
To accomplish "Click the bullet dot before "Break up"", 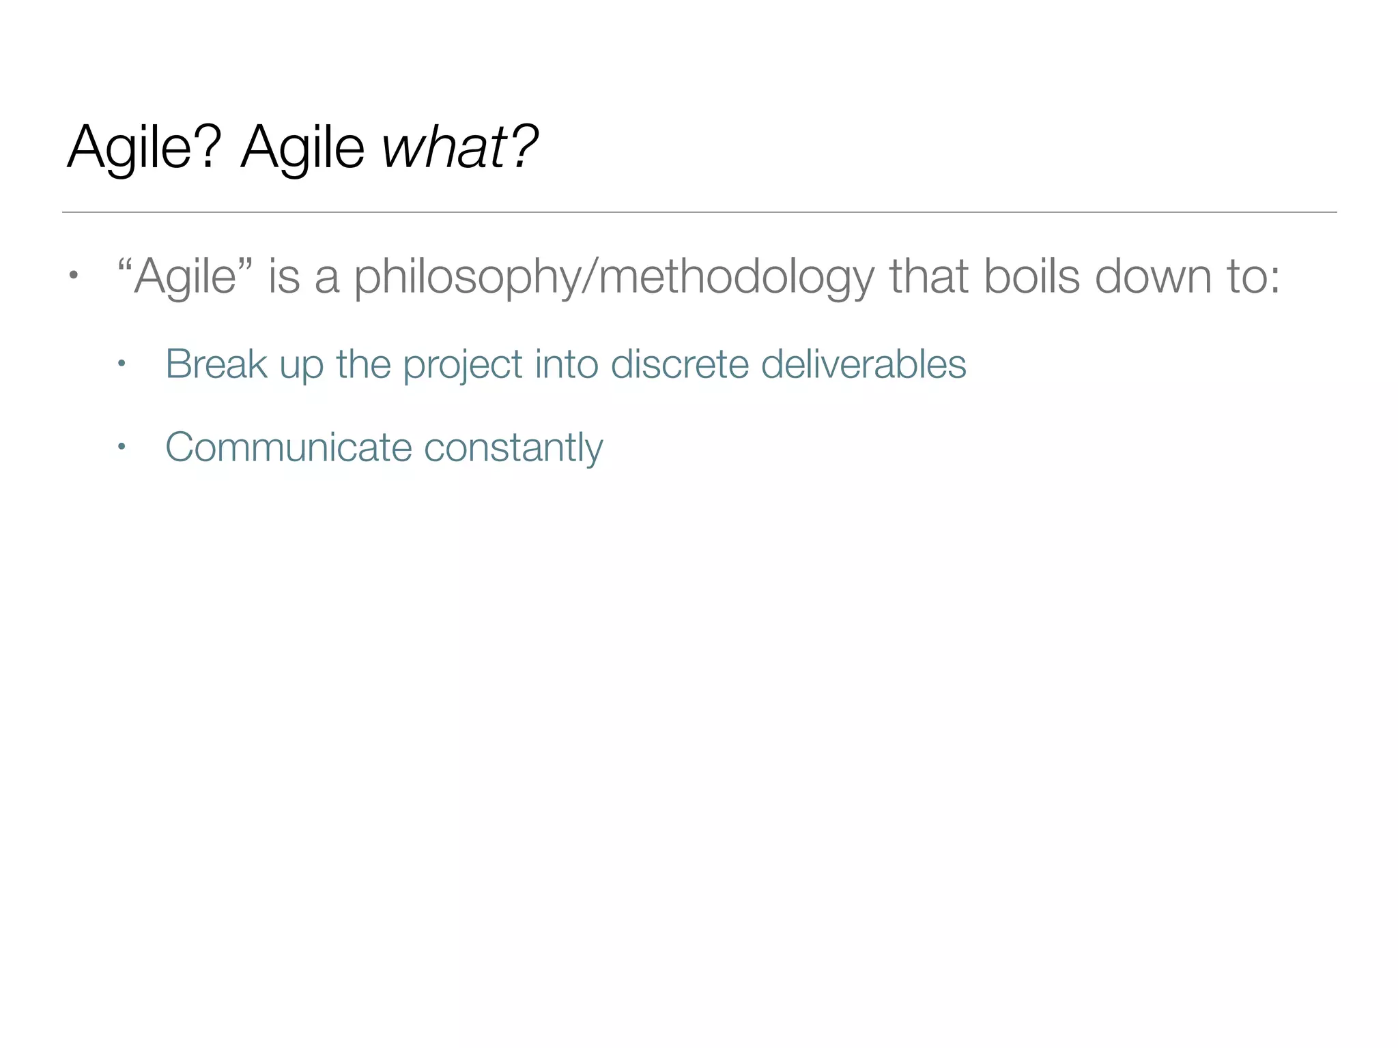I will [x=122, y=364].
